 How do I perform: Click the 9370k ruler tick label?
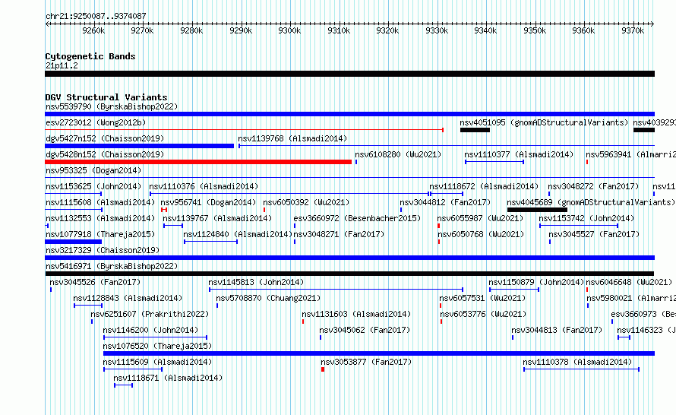[x=633, y=30]
